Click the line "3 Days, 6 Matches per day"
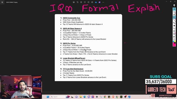This screenshot has width=177, height=99. point(72,62)
